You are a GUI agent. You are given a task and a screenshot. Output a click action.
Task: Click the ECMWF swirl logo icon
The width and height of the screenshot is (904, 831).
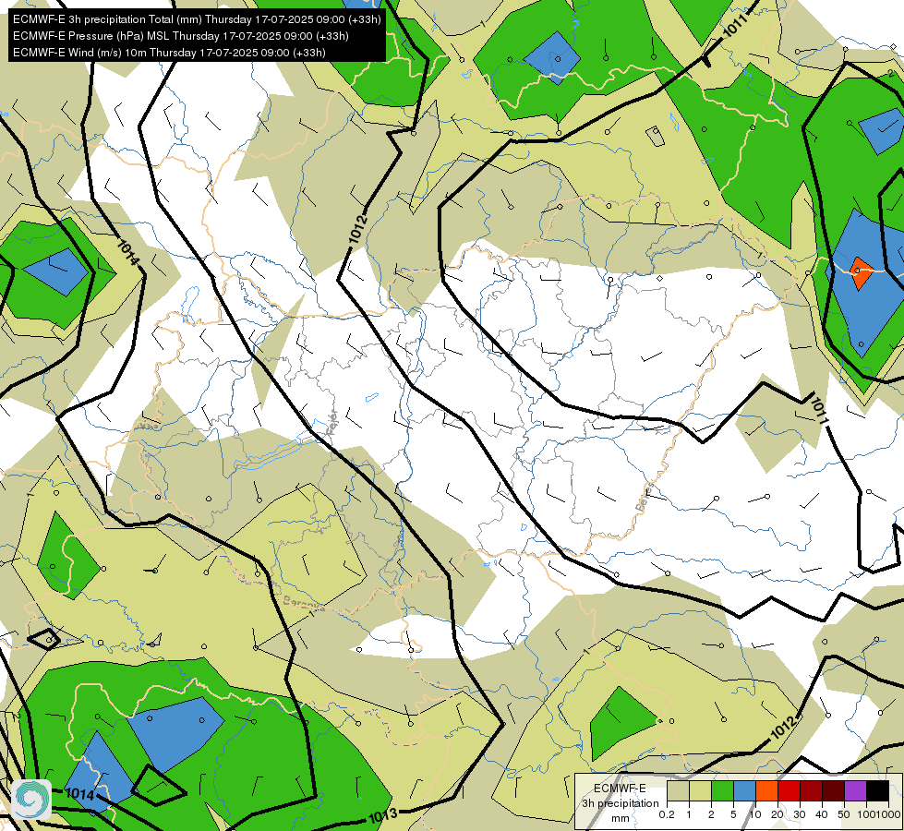point(31,800)
